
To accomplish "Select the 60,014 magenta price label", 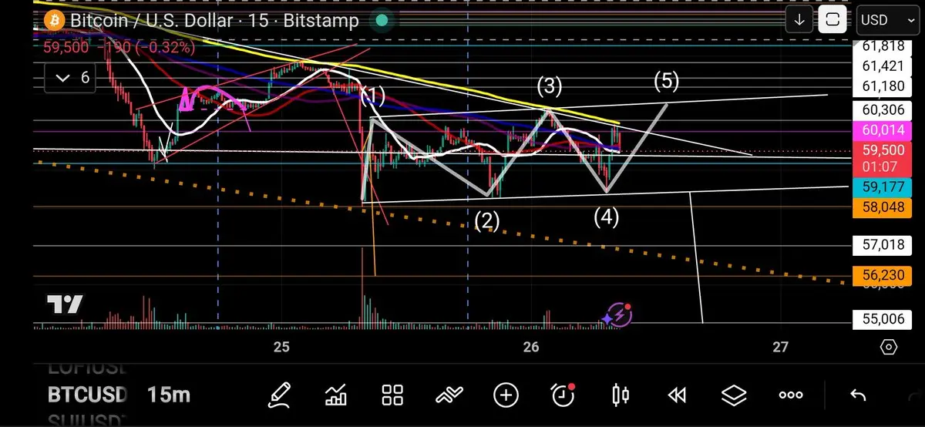I will point(883,131).
